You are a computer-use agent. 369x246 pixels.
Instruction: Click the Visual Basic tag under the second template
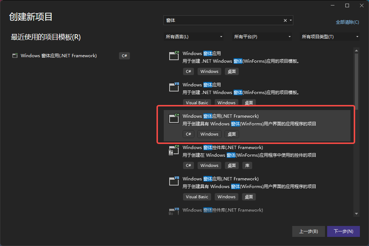[x=197, y=103]
